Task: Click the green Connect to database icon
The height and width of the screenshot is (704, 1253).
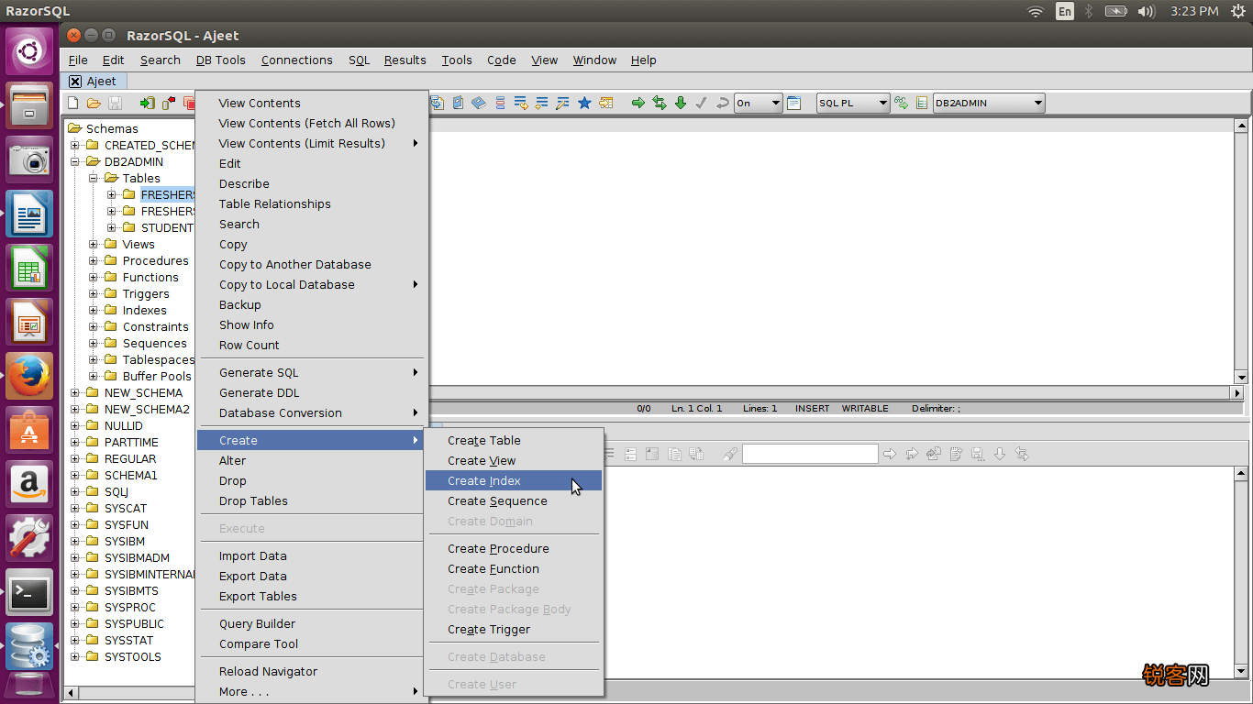Action: click(x=147, y=104)
